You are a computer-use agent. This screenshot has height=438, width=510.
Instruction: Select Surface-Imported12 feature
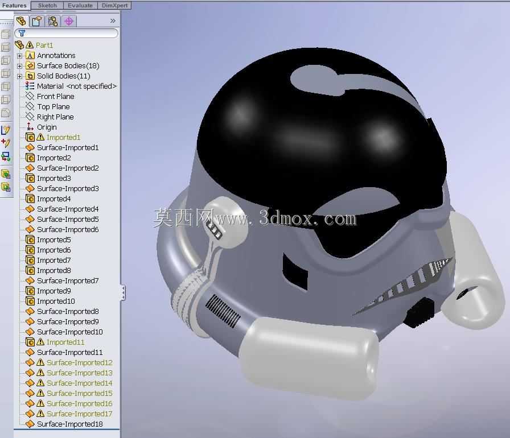[80, 362]
